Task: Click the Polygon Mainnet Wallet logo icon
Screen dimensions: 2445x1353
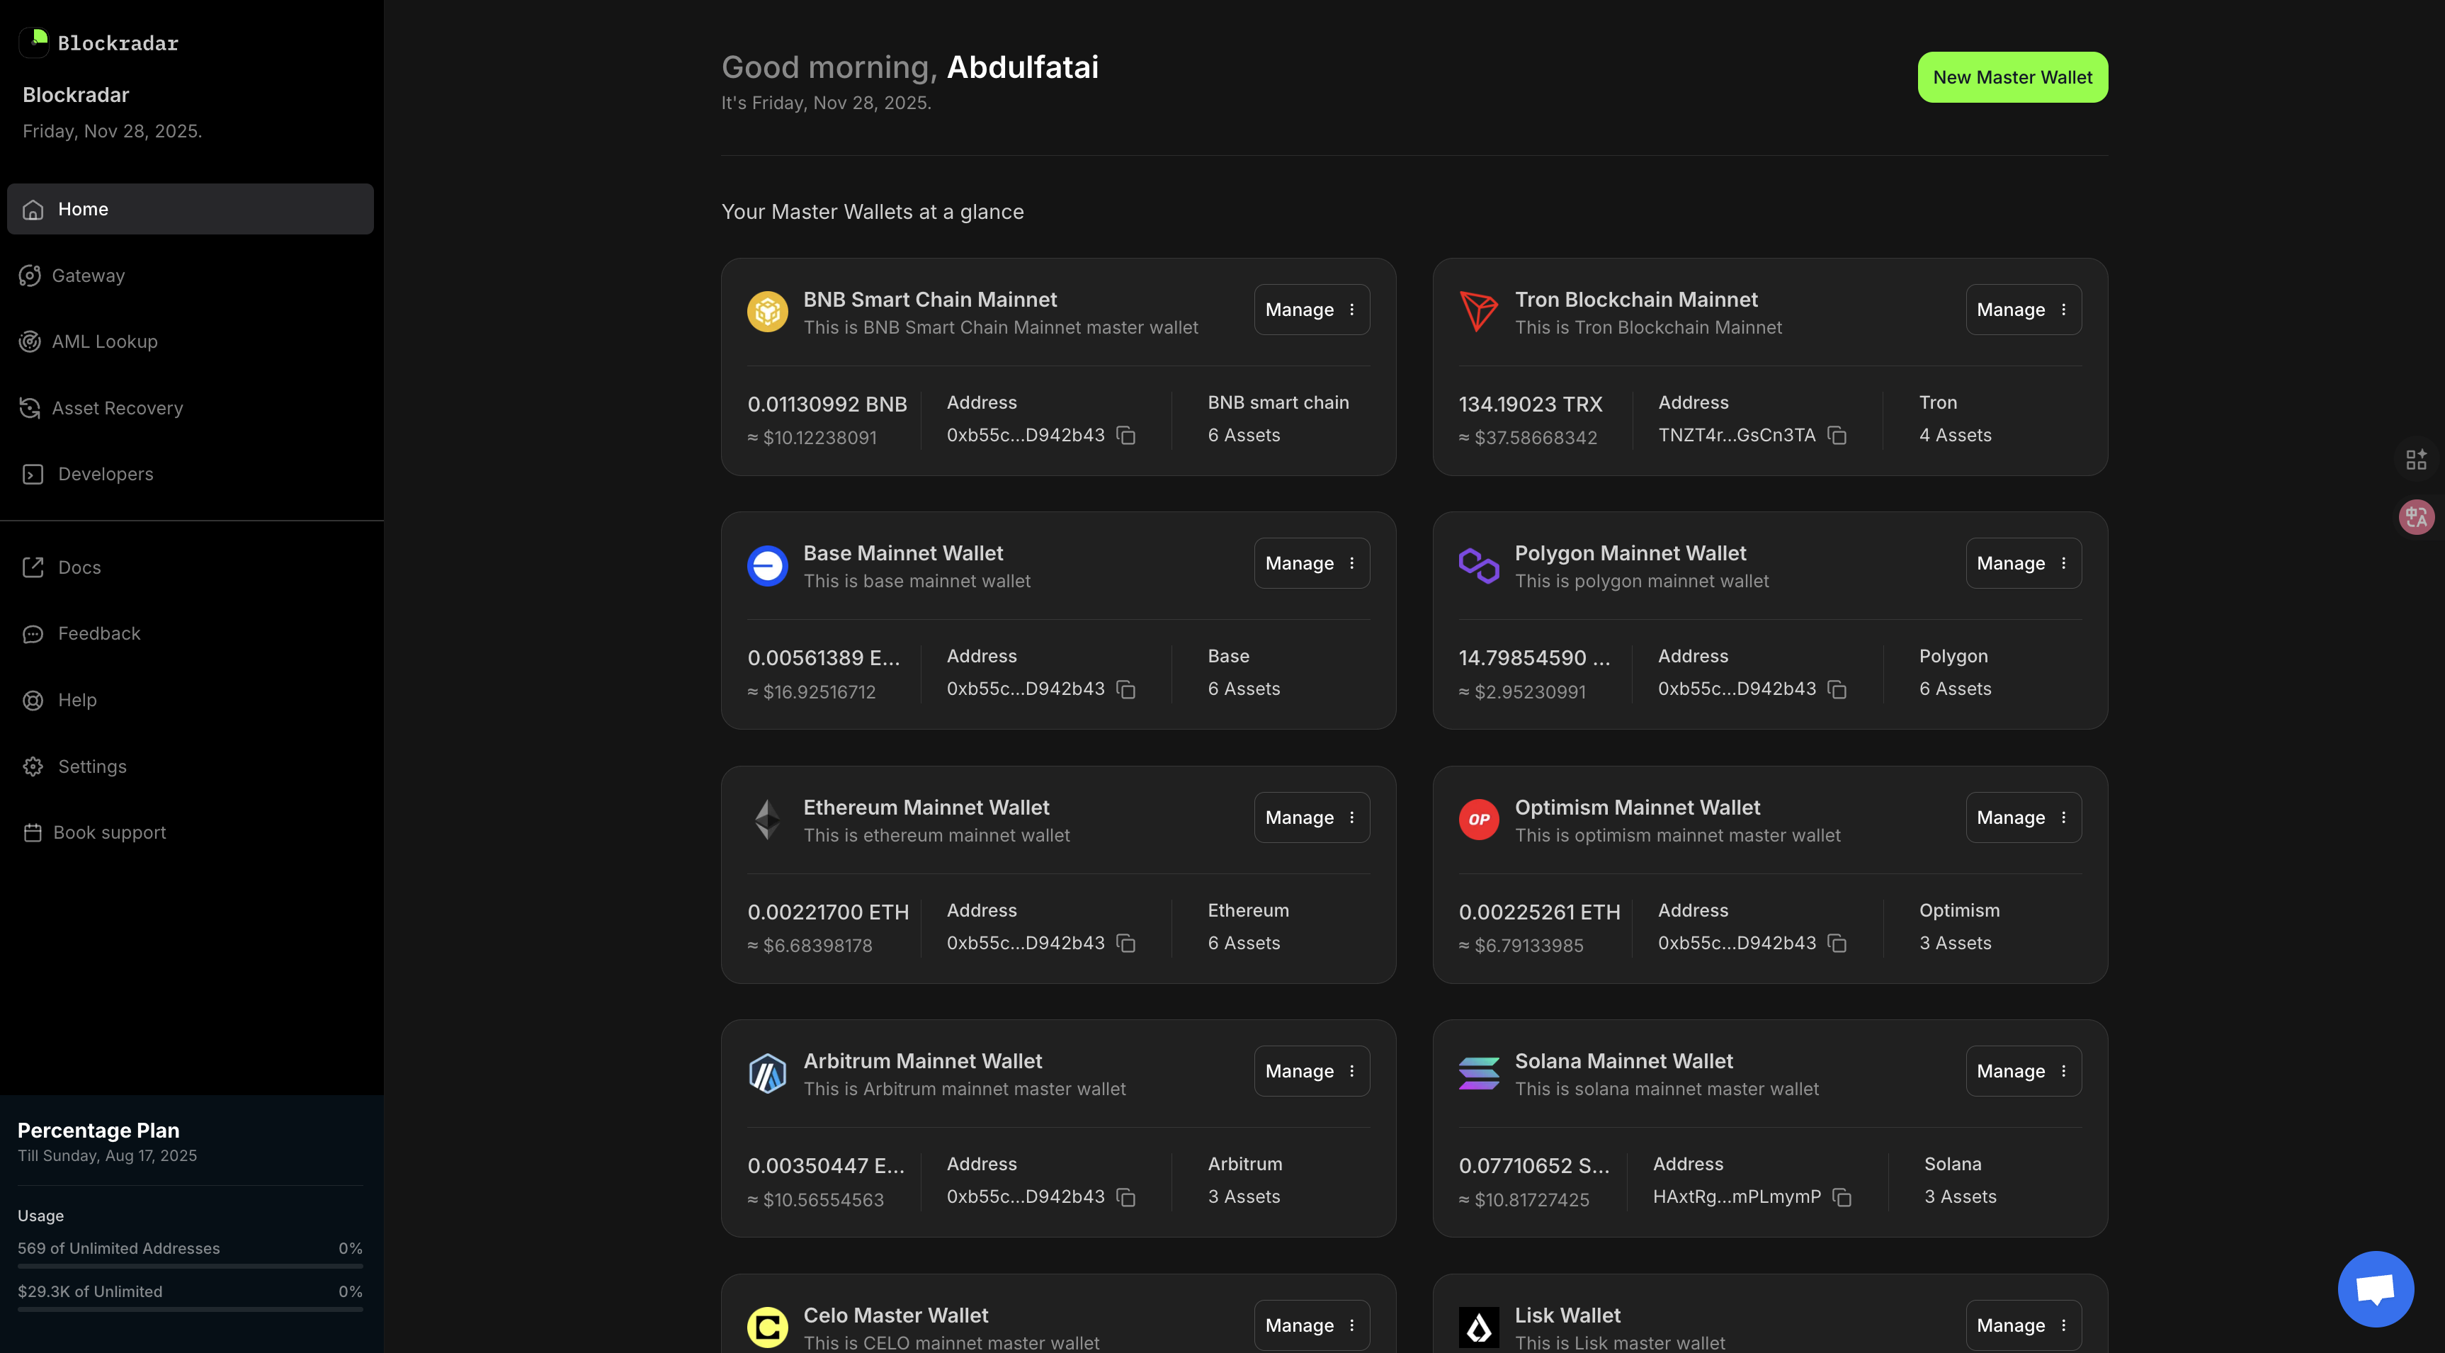Action: [1477, 566]
